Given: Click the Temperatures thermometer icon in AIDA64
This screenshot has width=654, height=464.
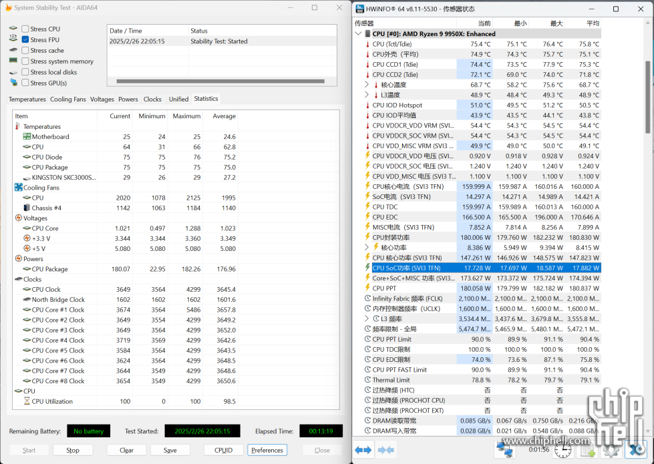Looking at the screenshot, I should coord(18,126).
